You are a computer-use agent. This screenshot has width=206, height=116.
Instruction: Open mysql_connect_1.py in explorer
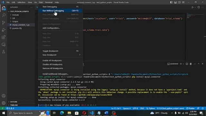click(21, 25)
